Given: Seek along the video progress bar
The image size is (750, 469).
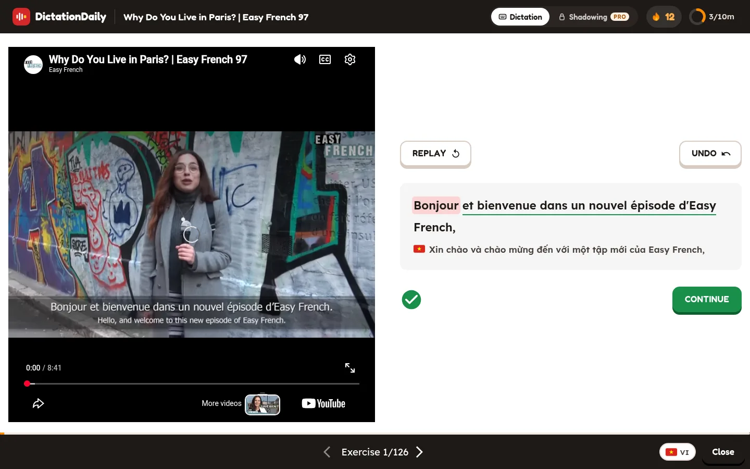Looking at the screenshot, I should click(x=193, y=384).
